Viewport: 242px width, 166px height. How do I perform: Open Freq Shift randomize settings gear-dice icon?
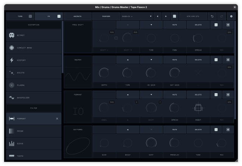pos(228,25)
